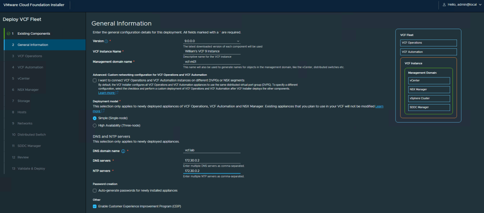Click the VCF Instance Name field

pyautogui.click(x=212, y=52)
